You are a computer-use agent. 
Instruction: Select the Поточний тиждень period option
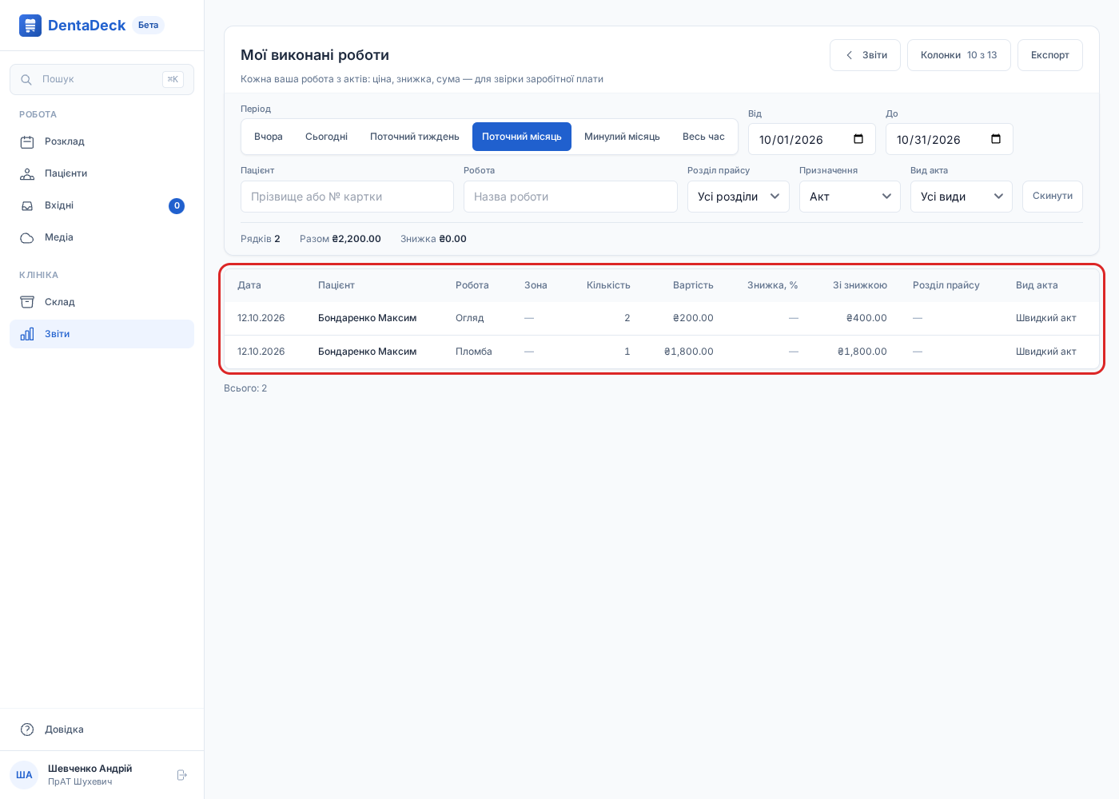point(415,137)
